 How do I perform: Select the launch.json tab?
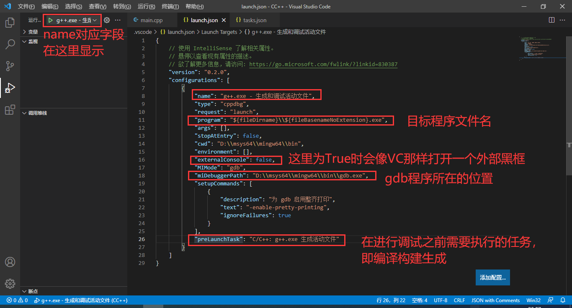(x=204, y=20)
